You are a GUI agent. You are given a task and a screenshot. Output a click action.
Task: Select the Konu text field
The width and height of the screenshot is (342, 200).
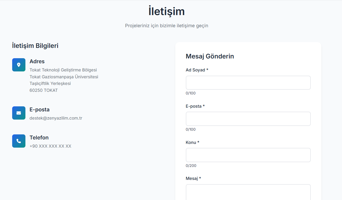(248, 155)
